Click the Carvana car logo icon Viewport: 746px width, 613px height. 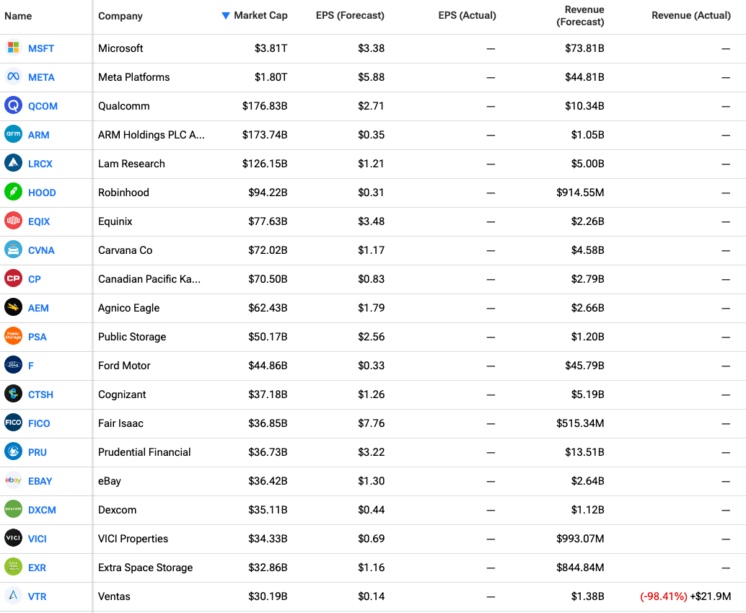pos(13,250)
